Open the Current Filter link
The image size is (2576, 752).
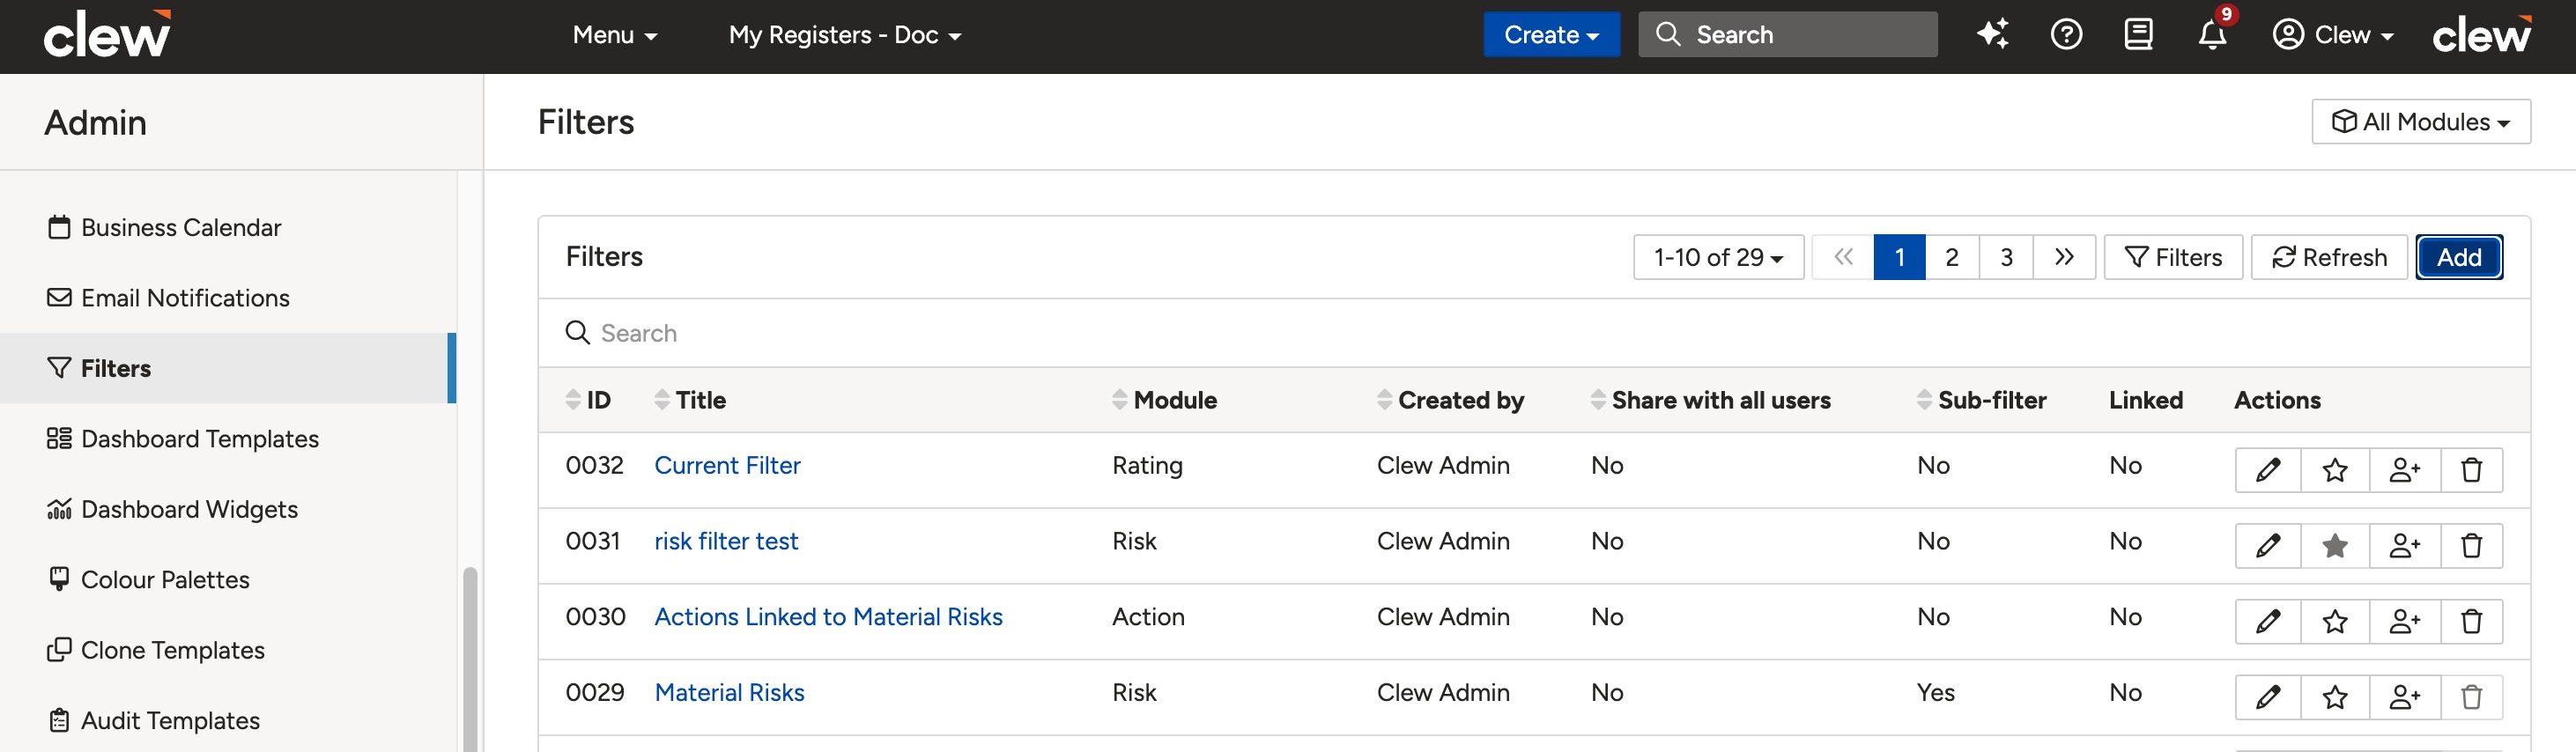727,465
